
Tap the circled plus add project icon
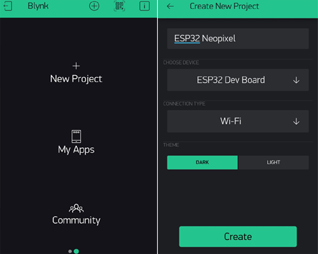(94, 6)
